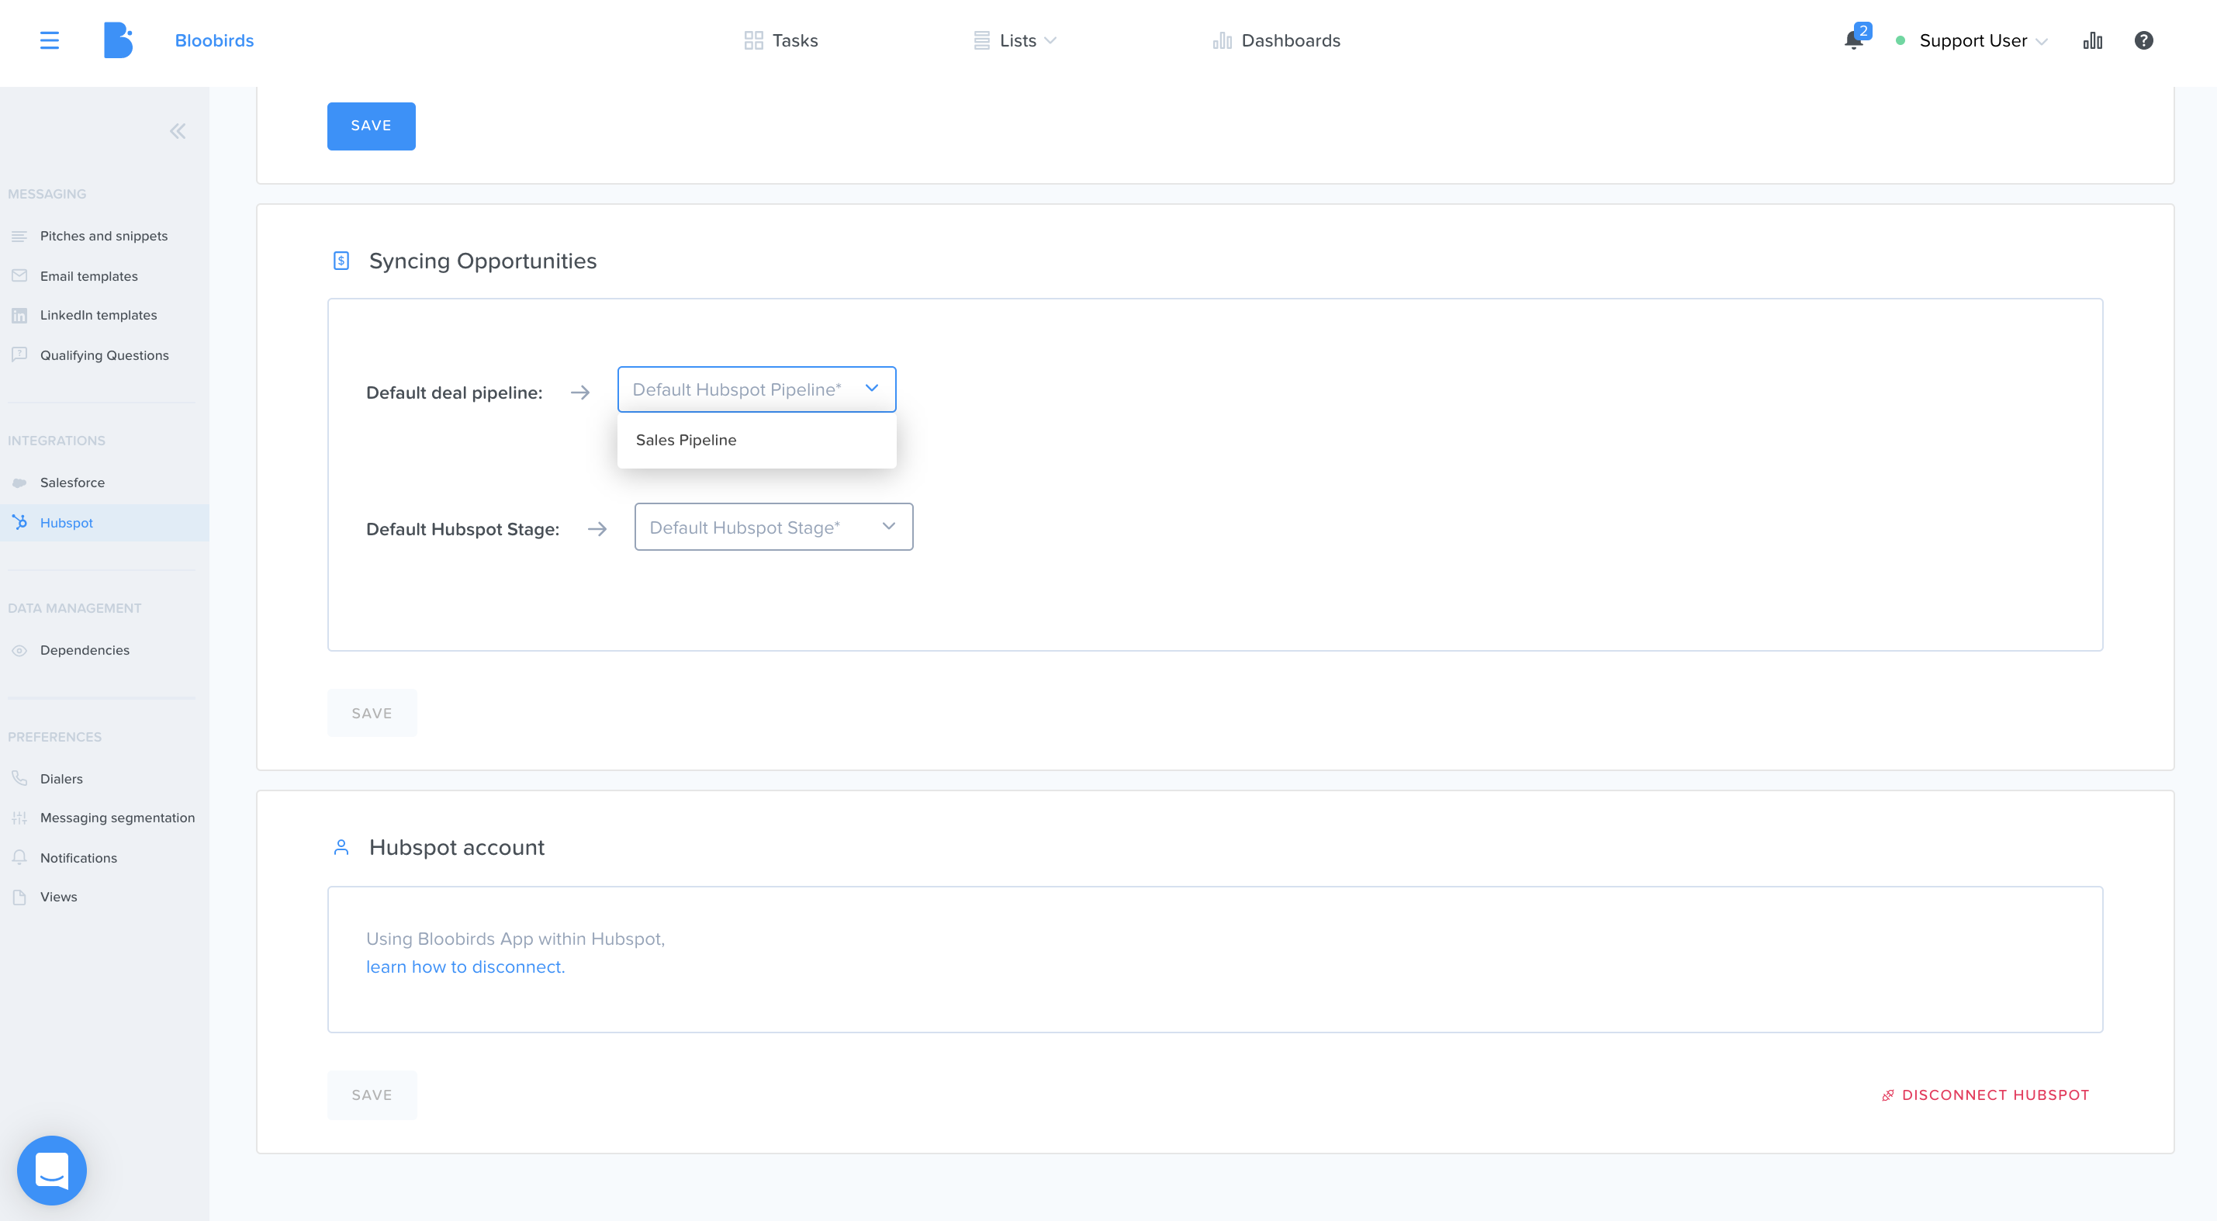Open Salesforce integration
Viewport: 2217px width, 1221px height.
72,483
